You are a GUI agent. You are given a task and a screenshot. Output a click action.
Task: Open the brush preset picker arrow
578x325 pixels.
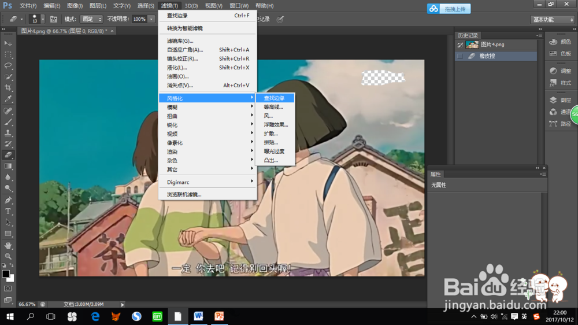pos(43,19)
